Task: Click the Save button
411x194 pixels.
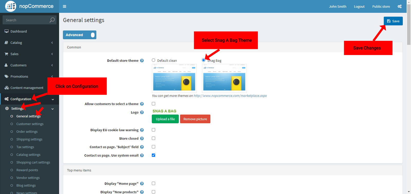Action: tap(393, 21)
